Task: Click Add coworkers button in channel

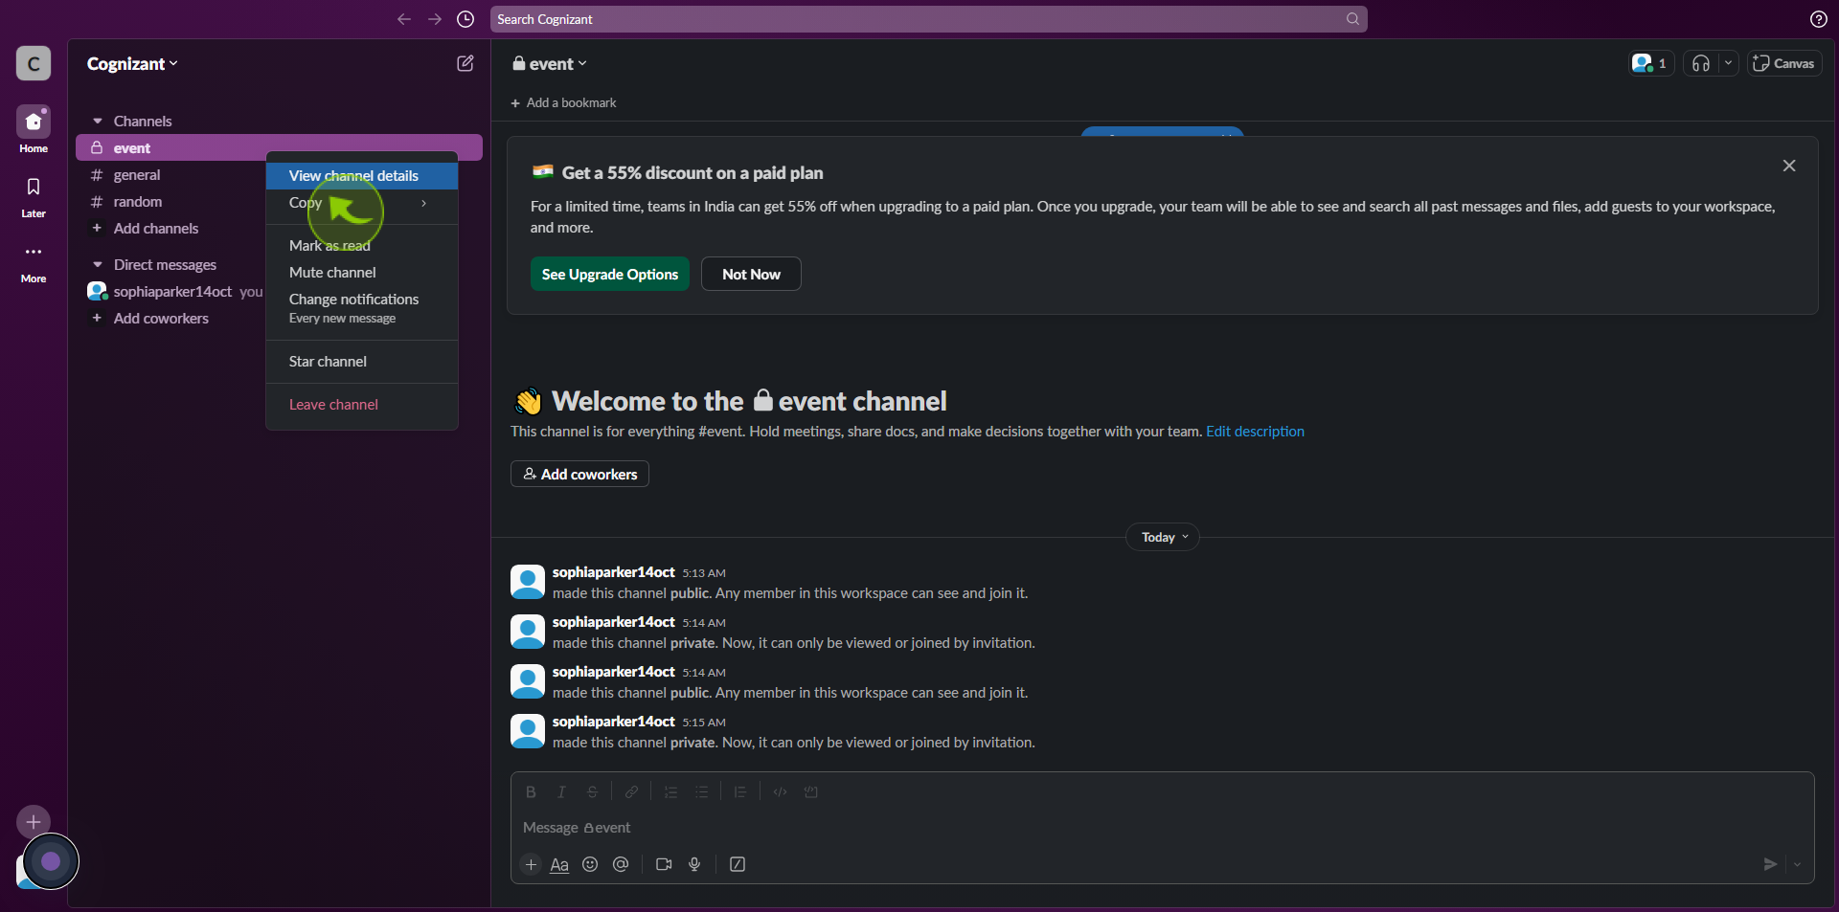Action: 579,474
